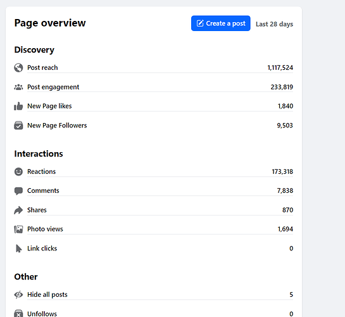345x317 pixels.
Task: Click the arrow icon beside Shares
Action: pos(18,210)
